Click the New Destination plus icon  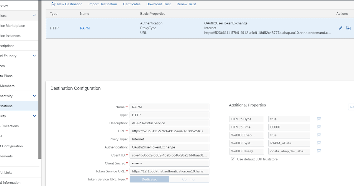click(53, 4)
